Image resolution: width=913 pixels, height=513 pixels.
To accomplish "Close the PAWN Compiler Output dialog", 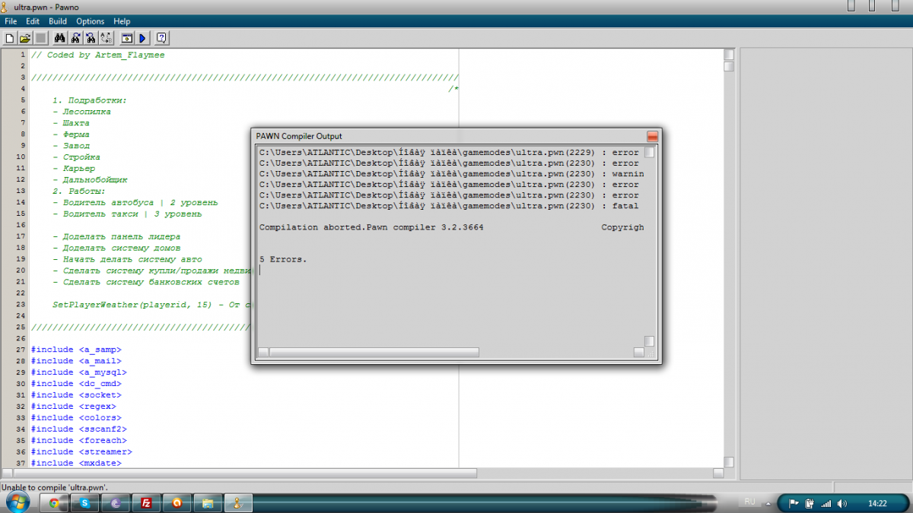I will (652, 136).
